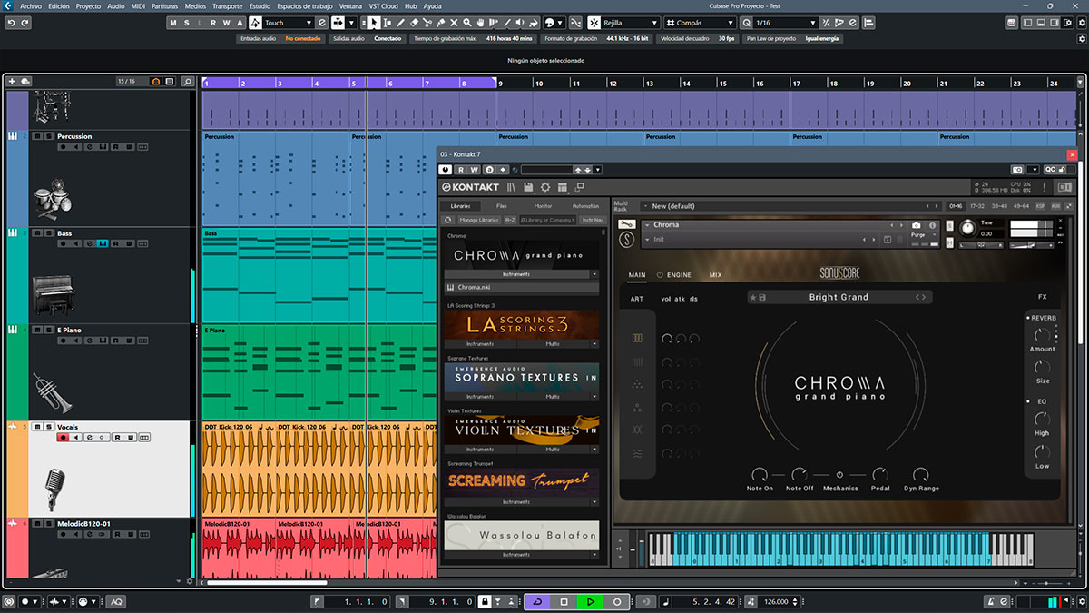Screen dimensions: 1089x613
Task: Click the Manage Libraries button
Action: [x=478, y=220]
